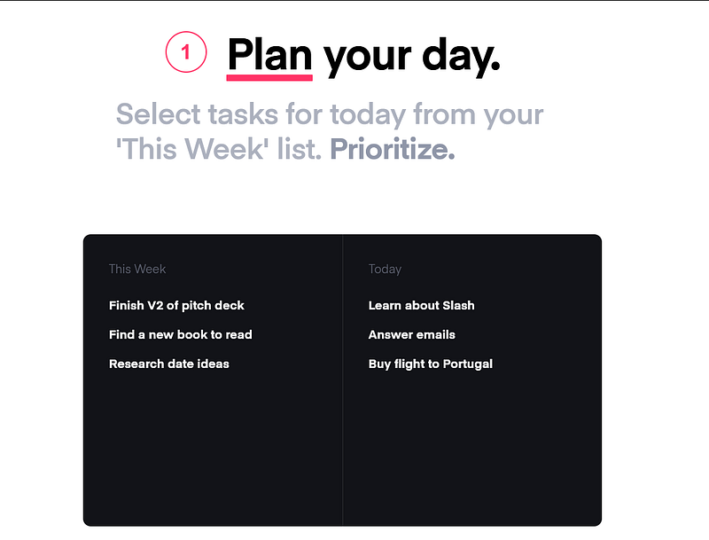This screenshot has width=709, height=540.
Task: Pick the Research date ideas task
Action: [169, 364]
